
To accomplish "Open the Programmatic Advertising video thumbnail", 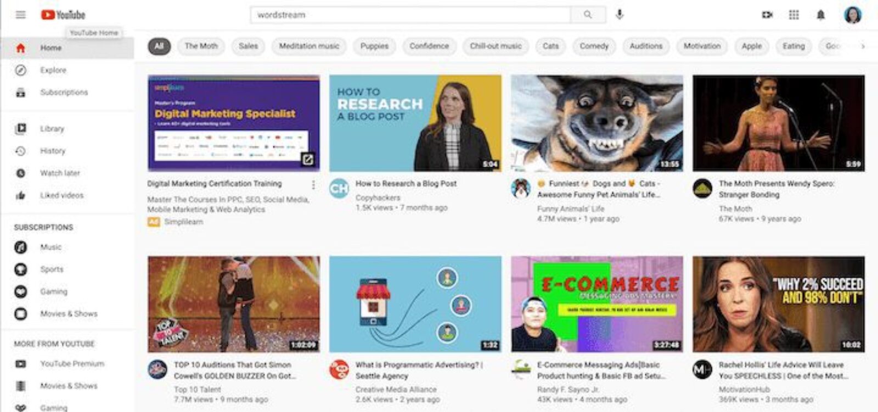I will click(x=415, y=304).
